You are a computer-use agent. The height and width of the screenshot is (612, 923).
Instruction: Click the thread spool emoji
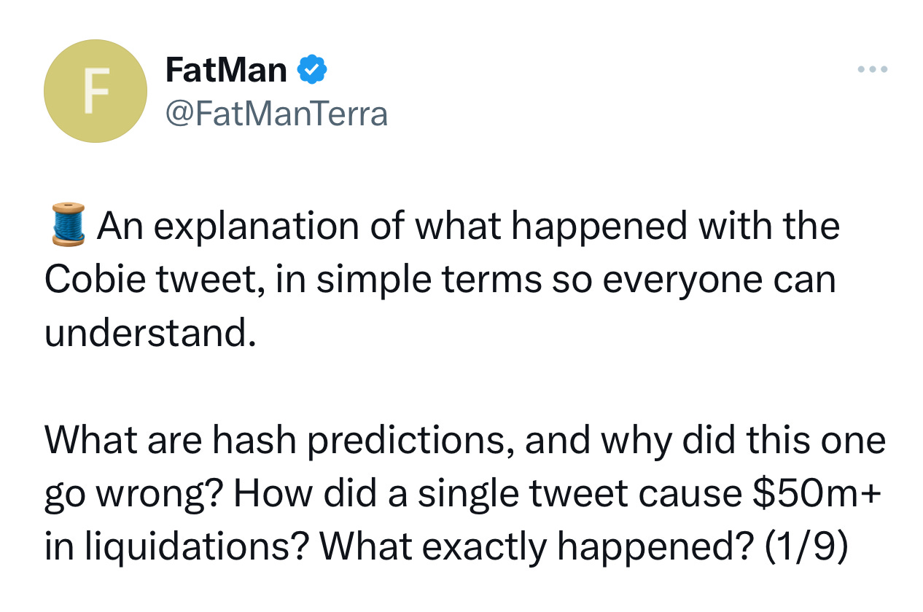click(x=69, y=226)
